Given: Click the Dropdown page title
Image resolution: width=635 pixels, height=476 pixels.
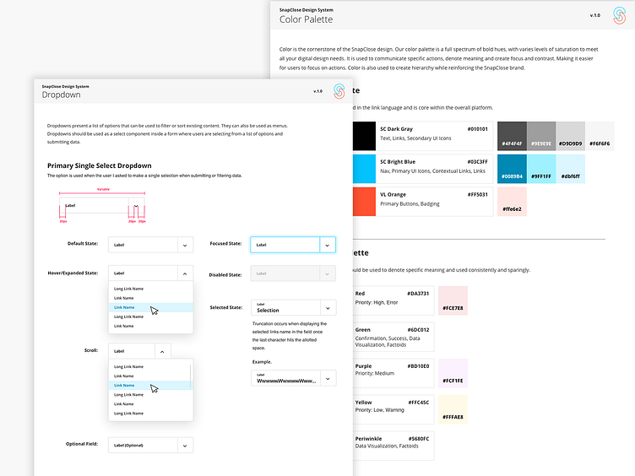Looking at the screenshot, I should coord(61,95).
